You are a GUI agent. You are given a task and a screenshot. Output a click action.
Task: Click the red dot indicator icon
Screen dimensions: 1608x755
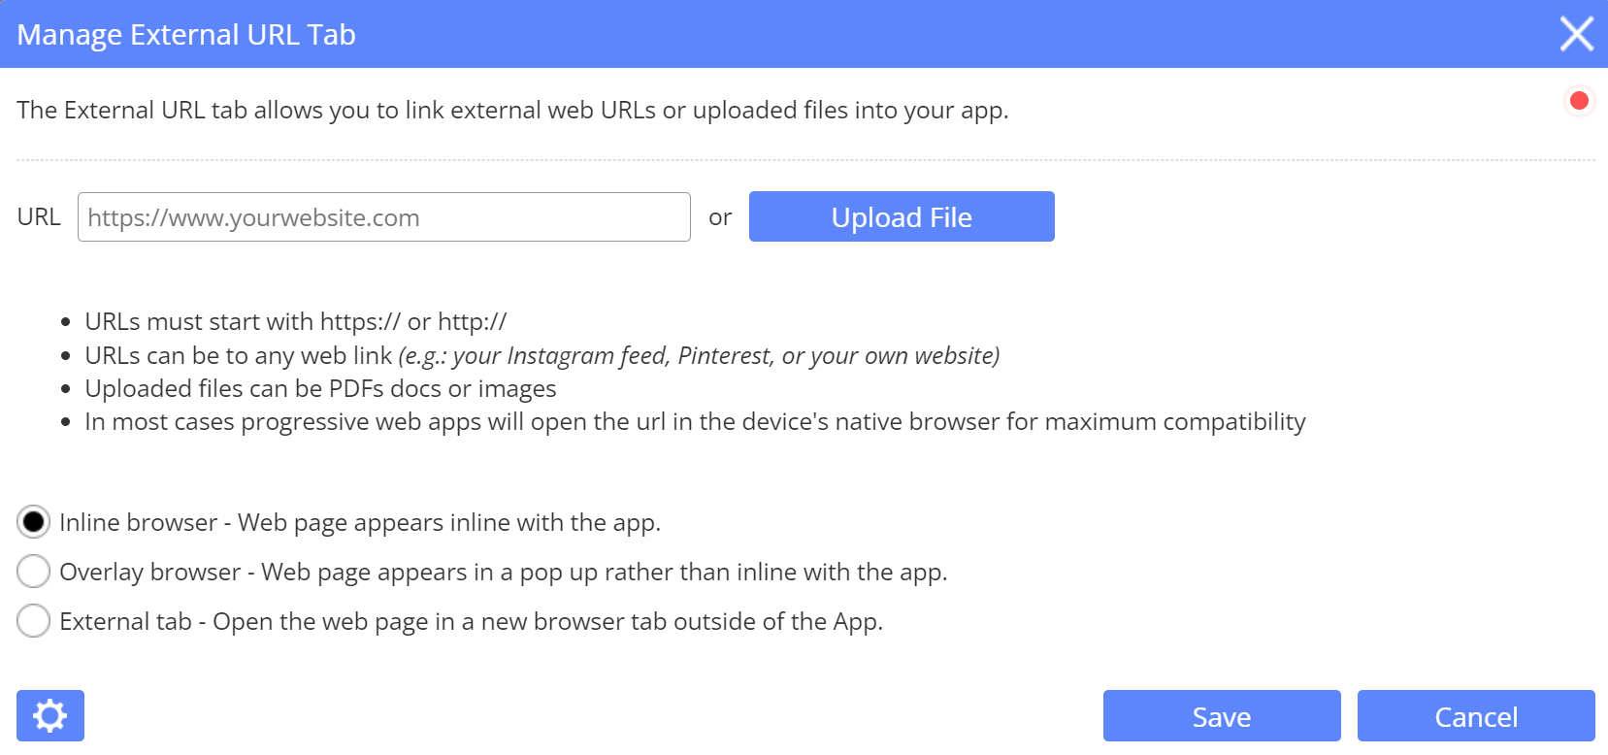point(1579,101)
